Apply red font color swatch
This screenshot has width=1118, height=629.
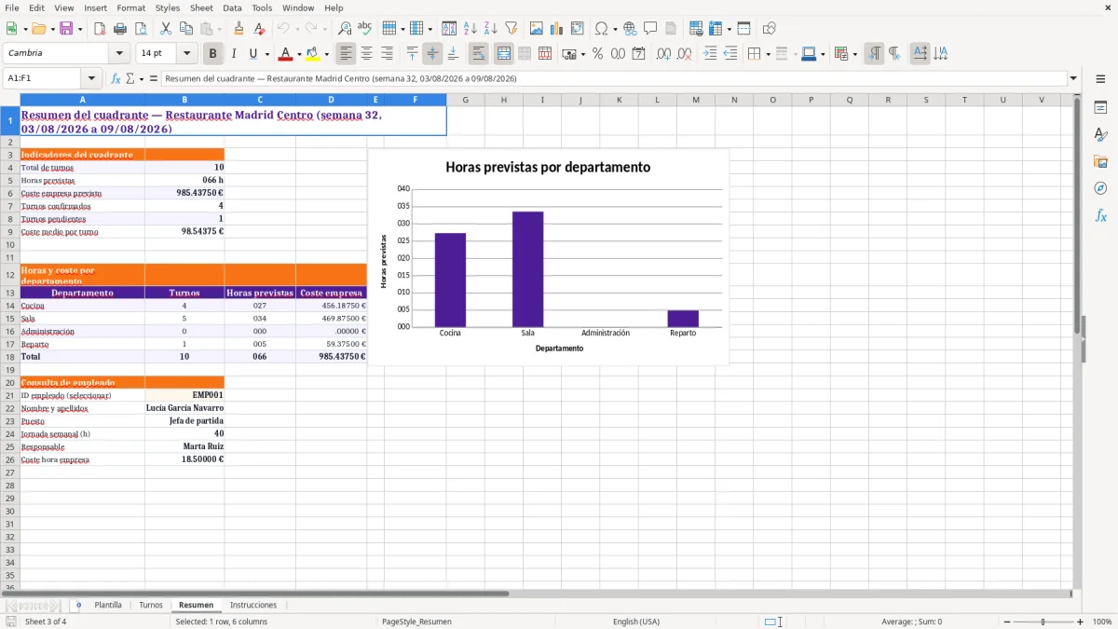click(285, 54)
